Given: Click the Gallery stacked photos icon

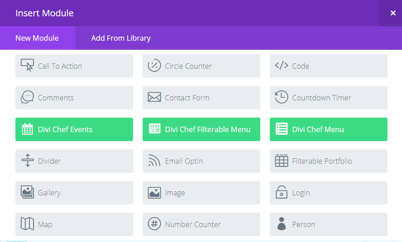Looking at the screenshot, I should pos(27,192).
